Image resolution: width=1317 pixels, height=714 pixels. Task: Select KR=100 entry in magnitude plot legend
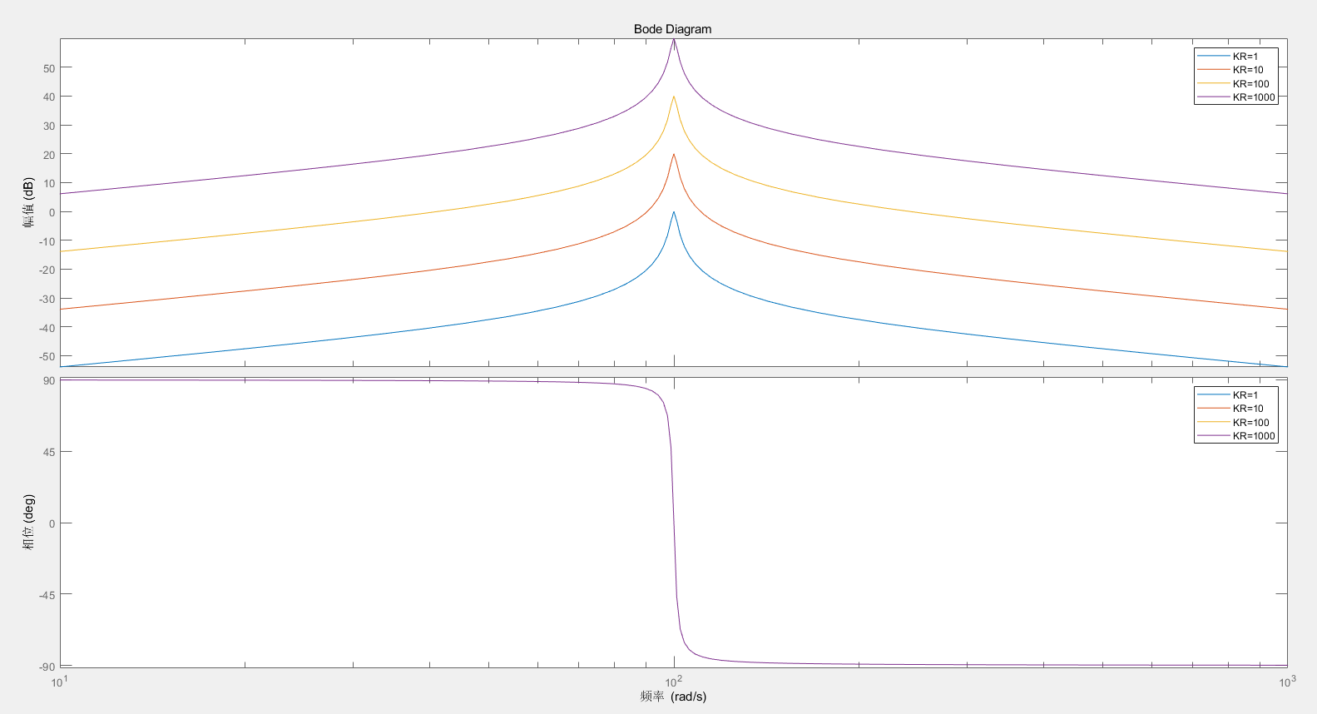point(1250,84)
